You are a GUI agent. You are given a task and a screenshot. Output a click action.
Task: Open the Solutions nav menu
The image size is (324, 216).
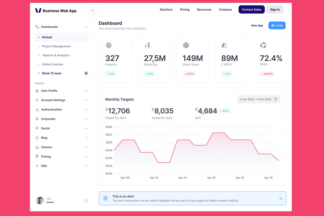166,10
